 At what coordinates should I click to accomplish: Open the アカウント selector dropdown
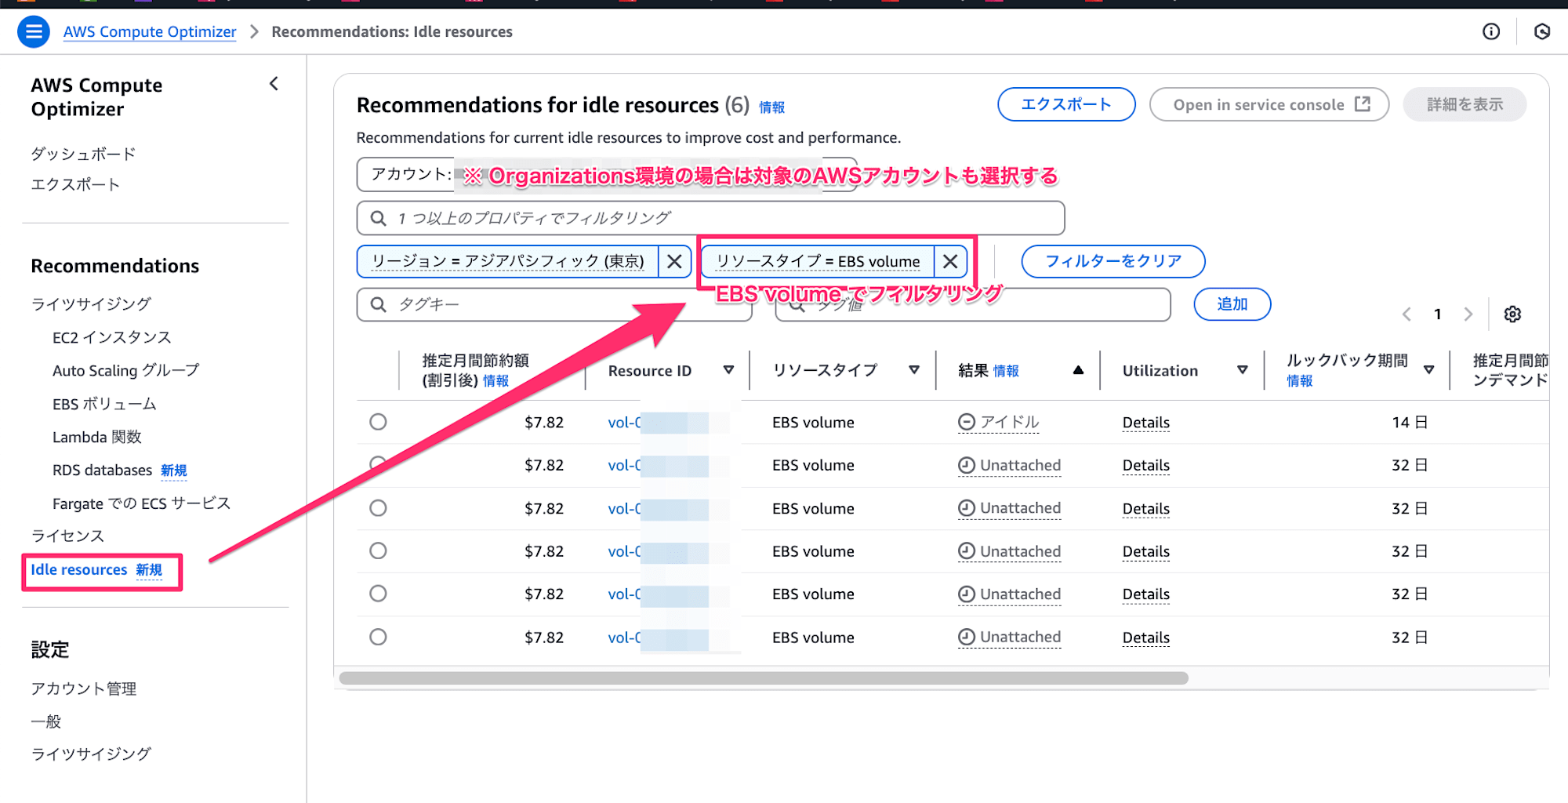(606, 174)
